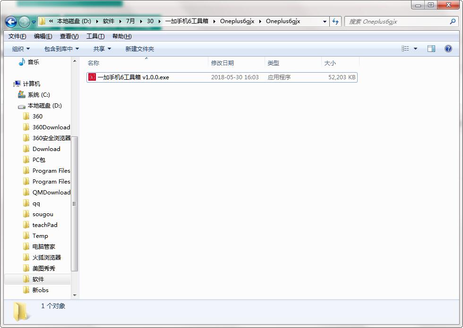Click the Forward navigation arrow
463x328 pixels.
click(24, 22)
